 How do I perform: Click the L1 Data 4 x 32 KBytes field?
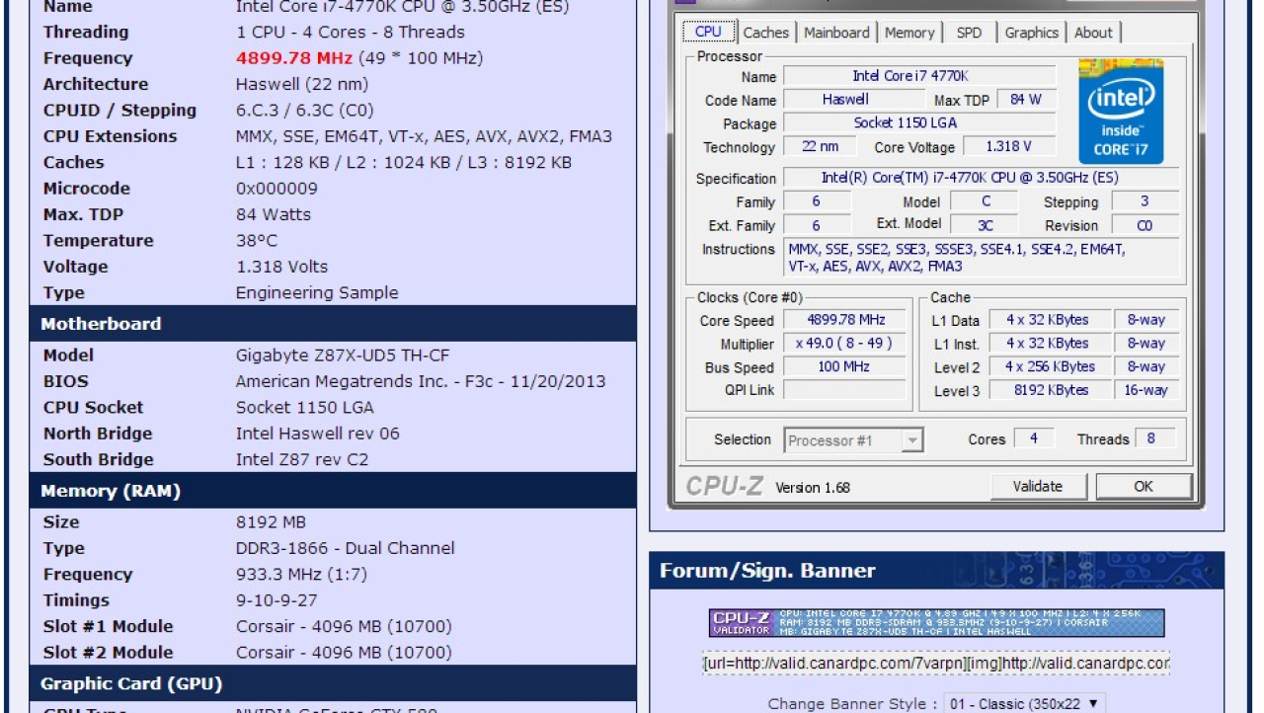[1051, 320]
